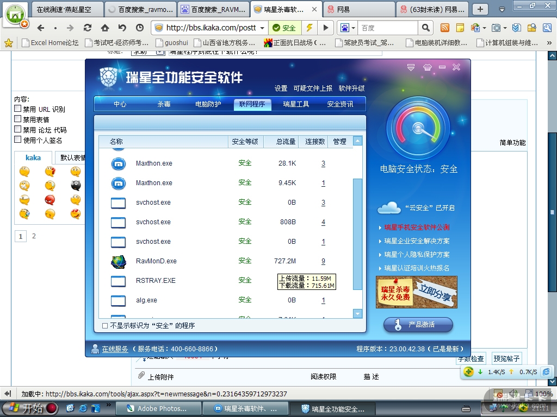
Task: Click the RSTRAY.EXE program icon
Action: point(118,281)
